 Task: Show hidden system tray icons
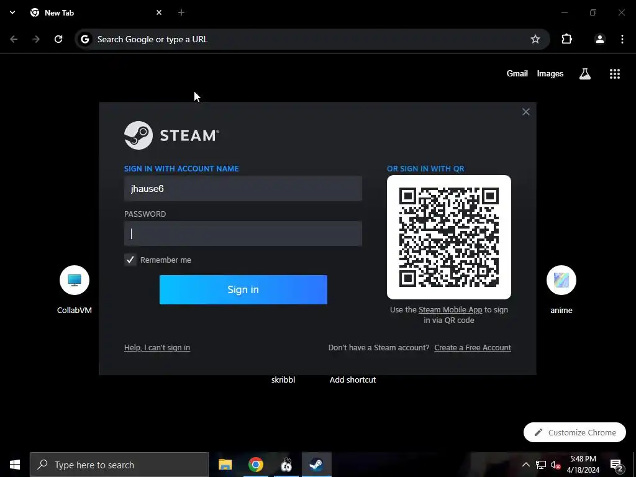[525, 465]
